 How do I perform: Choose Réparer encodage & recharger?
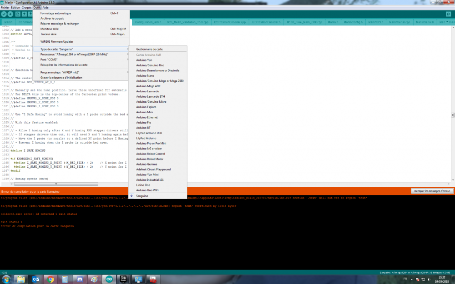coord(81,24)
